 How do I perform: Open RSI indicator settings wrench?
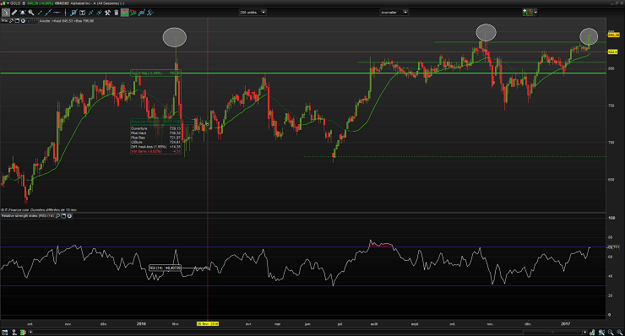tap(57, 215)
